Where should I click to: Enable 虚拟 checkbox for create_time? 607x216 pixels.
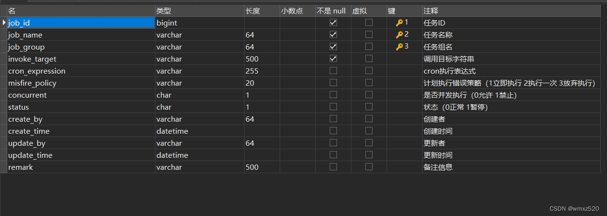[x=369, y=131]
